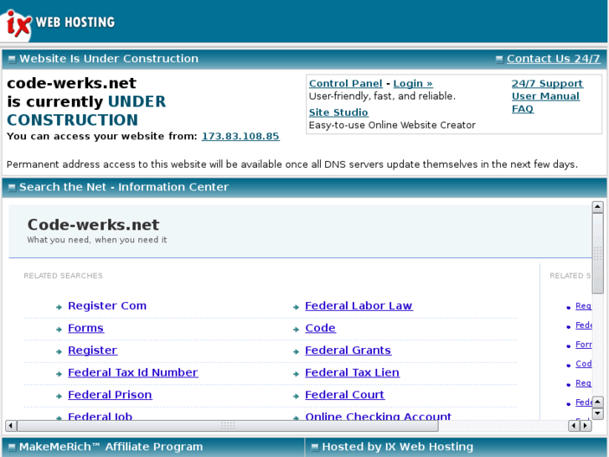609x457 pixels.
Task: Open the Contact Us 24/7 link
Action: pos(553,59)
